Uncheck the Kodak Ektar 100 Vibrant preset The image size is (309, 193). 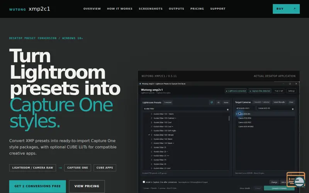point(149,135)
